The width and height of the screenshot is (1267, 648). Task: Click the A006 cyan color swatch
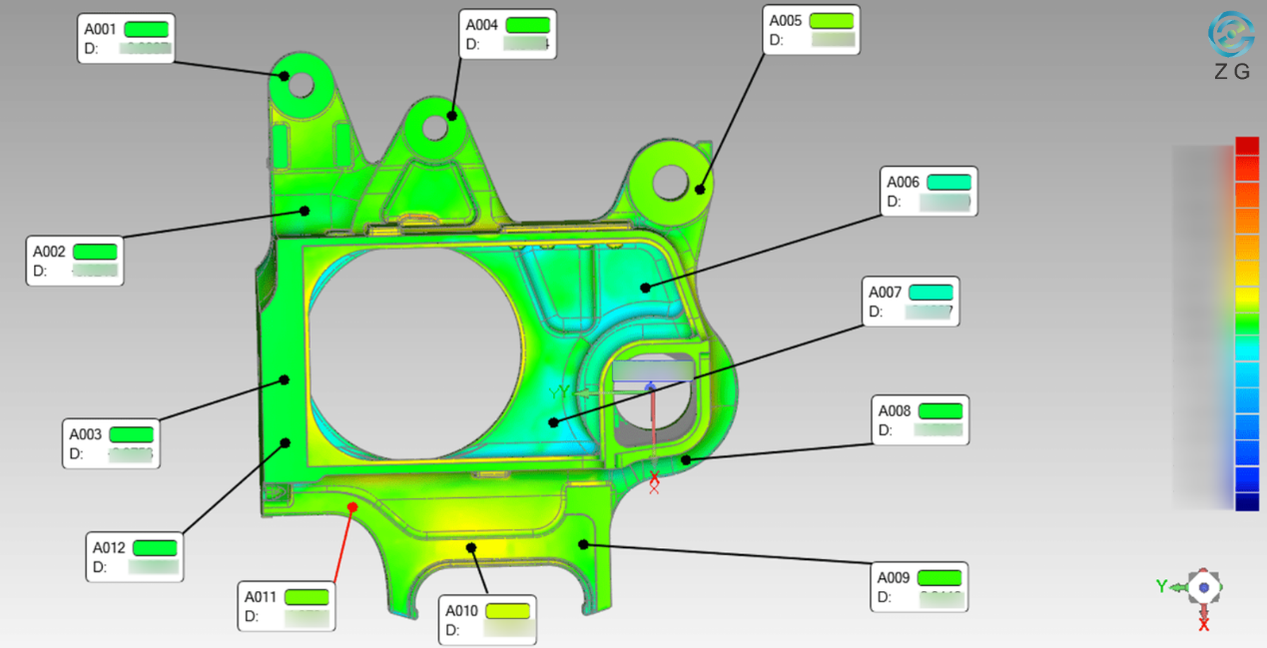(949, 182)
